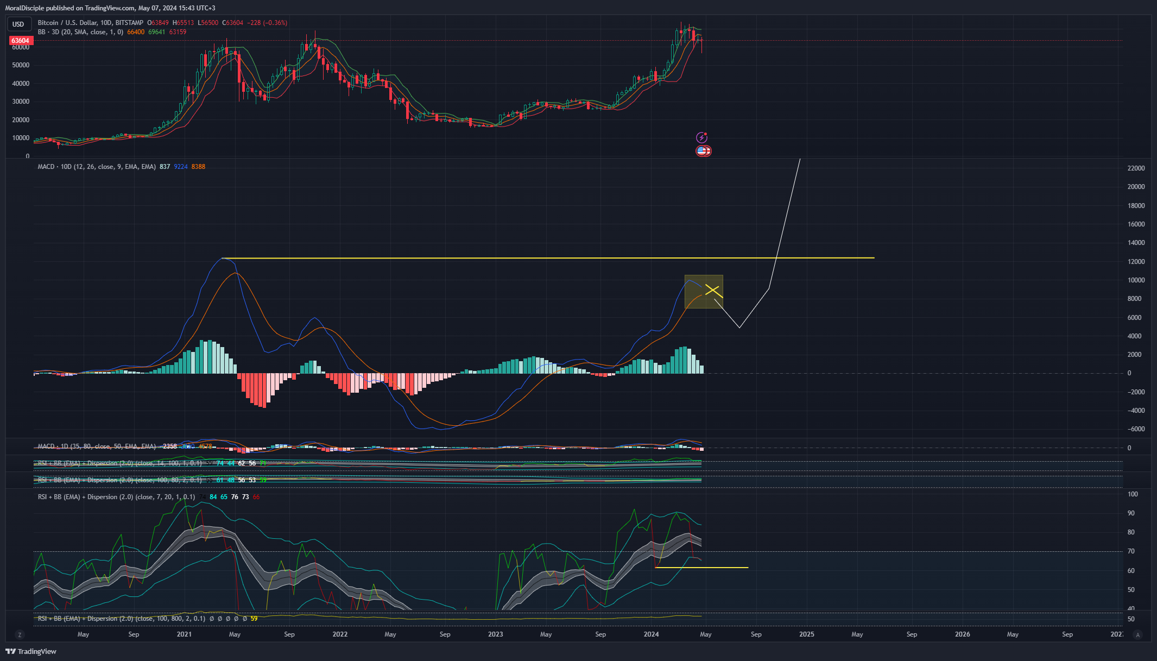Click the 22000 MACD scale label
The width and height of the screenshot is (1157, 661).
point(1136,168)
